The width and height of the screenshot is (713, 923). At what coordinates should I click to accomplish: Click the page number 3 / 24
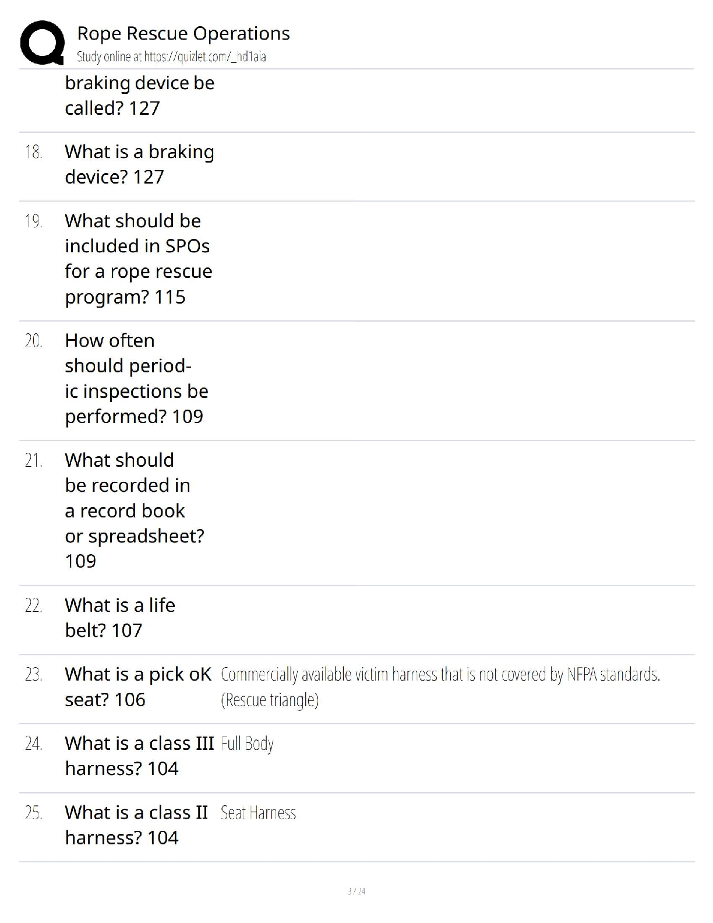tap(356, 892)
